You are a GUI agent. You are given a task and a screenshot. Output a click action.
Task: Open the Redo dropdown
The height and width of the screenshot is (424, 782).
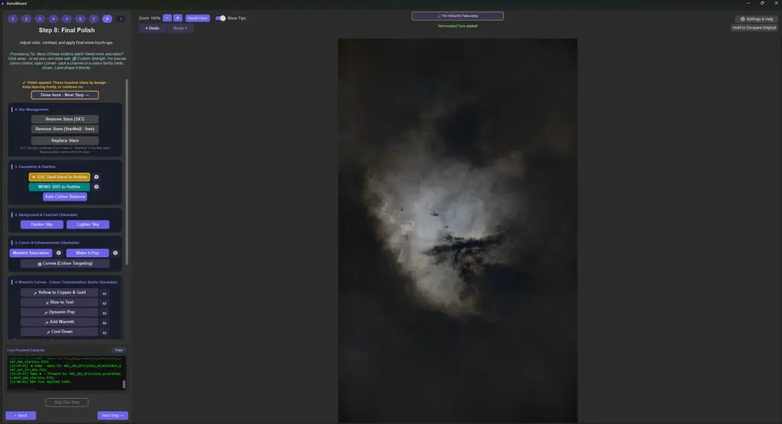[180, 28]
